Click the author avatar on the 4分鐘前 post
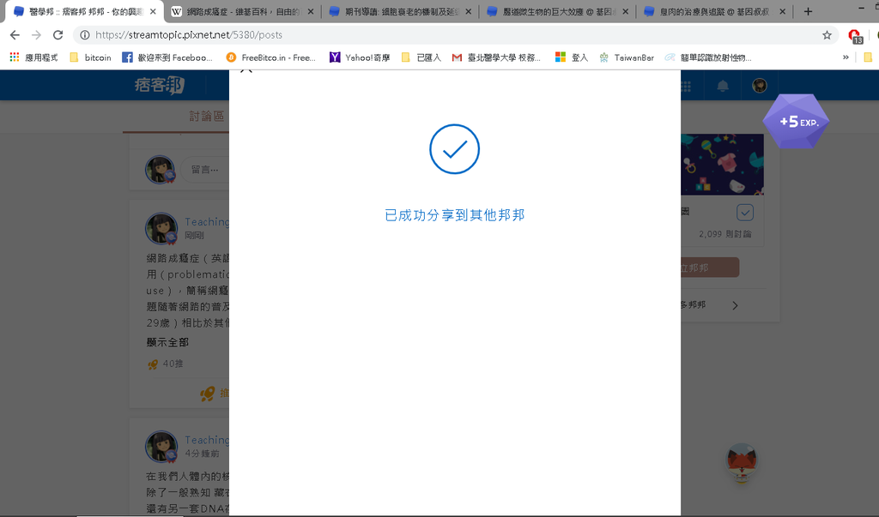879x517 pixels. [161, 447]
